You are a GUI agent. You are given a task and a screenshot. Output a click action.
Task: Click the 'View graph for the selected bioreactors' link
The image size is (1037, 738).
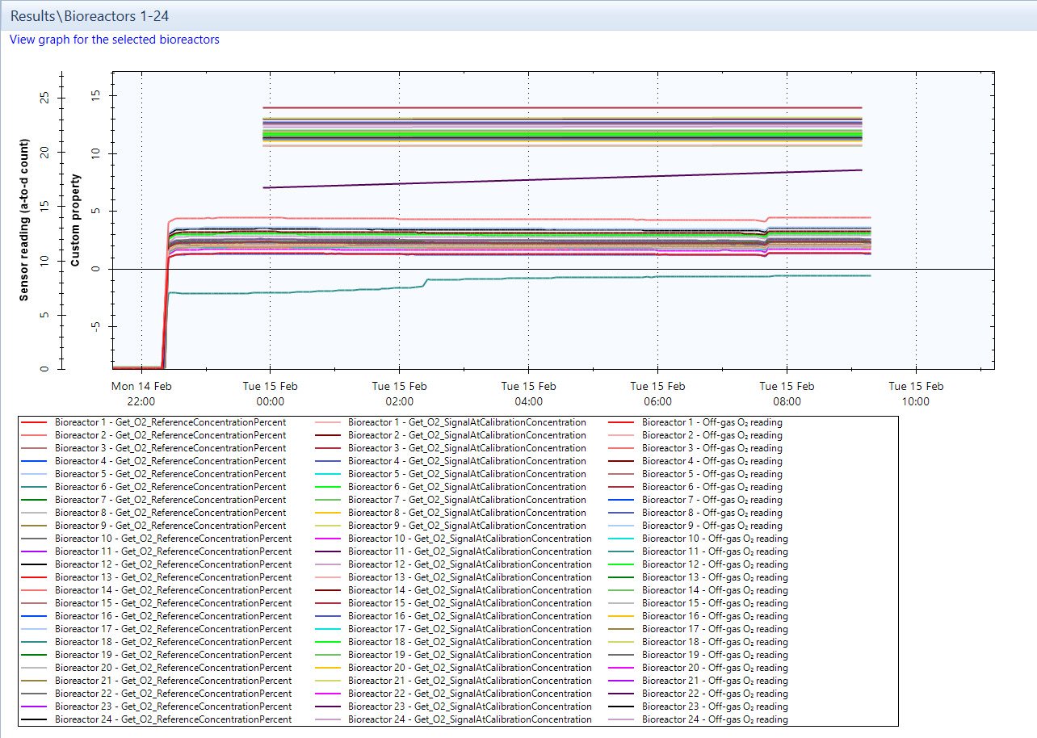(114, 40)
